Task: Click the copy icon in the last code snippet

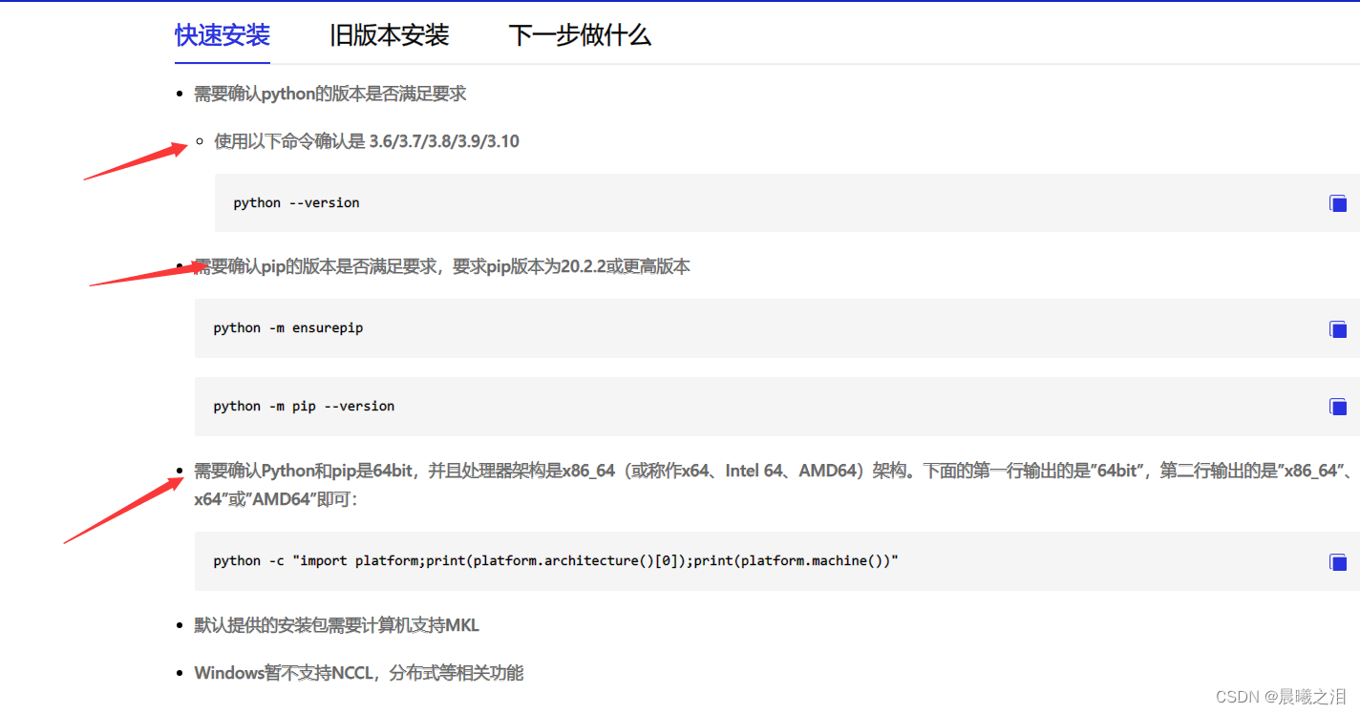Action: 1337,562
